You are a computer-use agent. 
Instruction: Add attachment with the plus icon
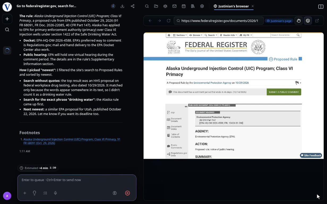point(25,193)
